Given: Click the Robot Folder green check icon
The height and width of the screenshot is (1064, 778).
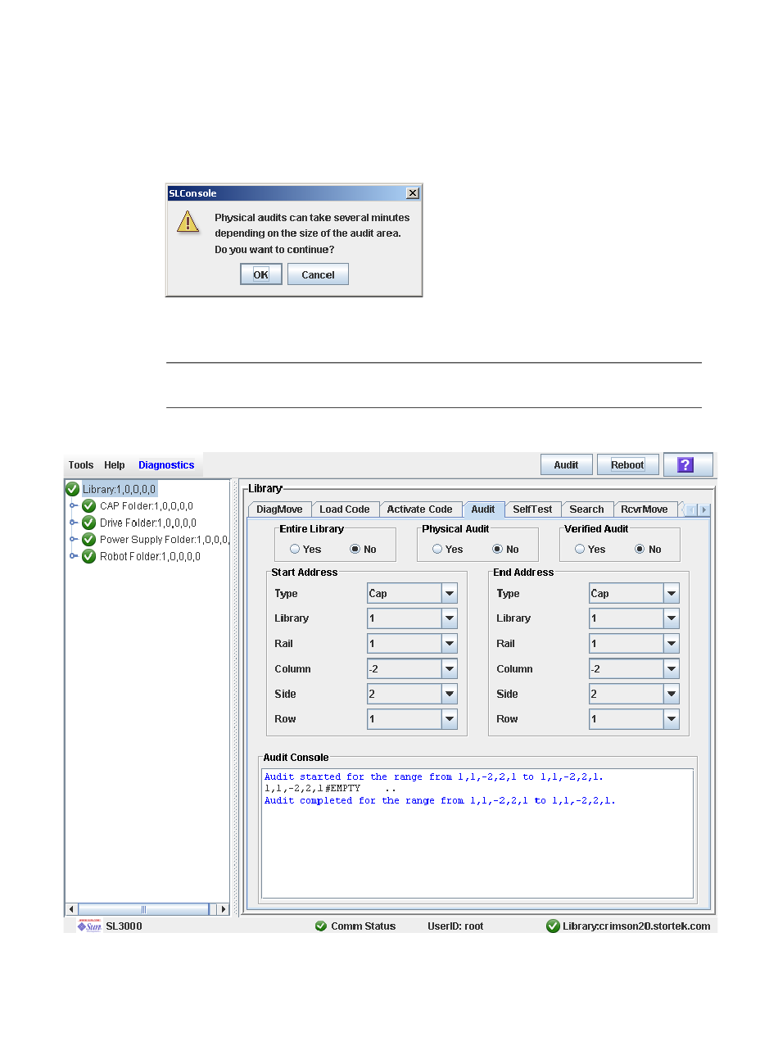Looking at the screenshot, I should 89,556.
